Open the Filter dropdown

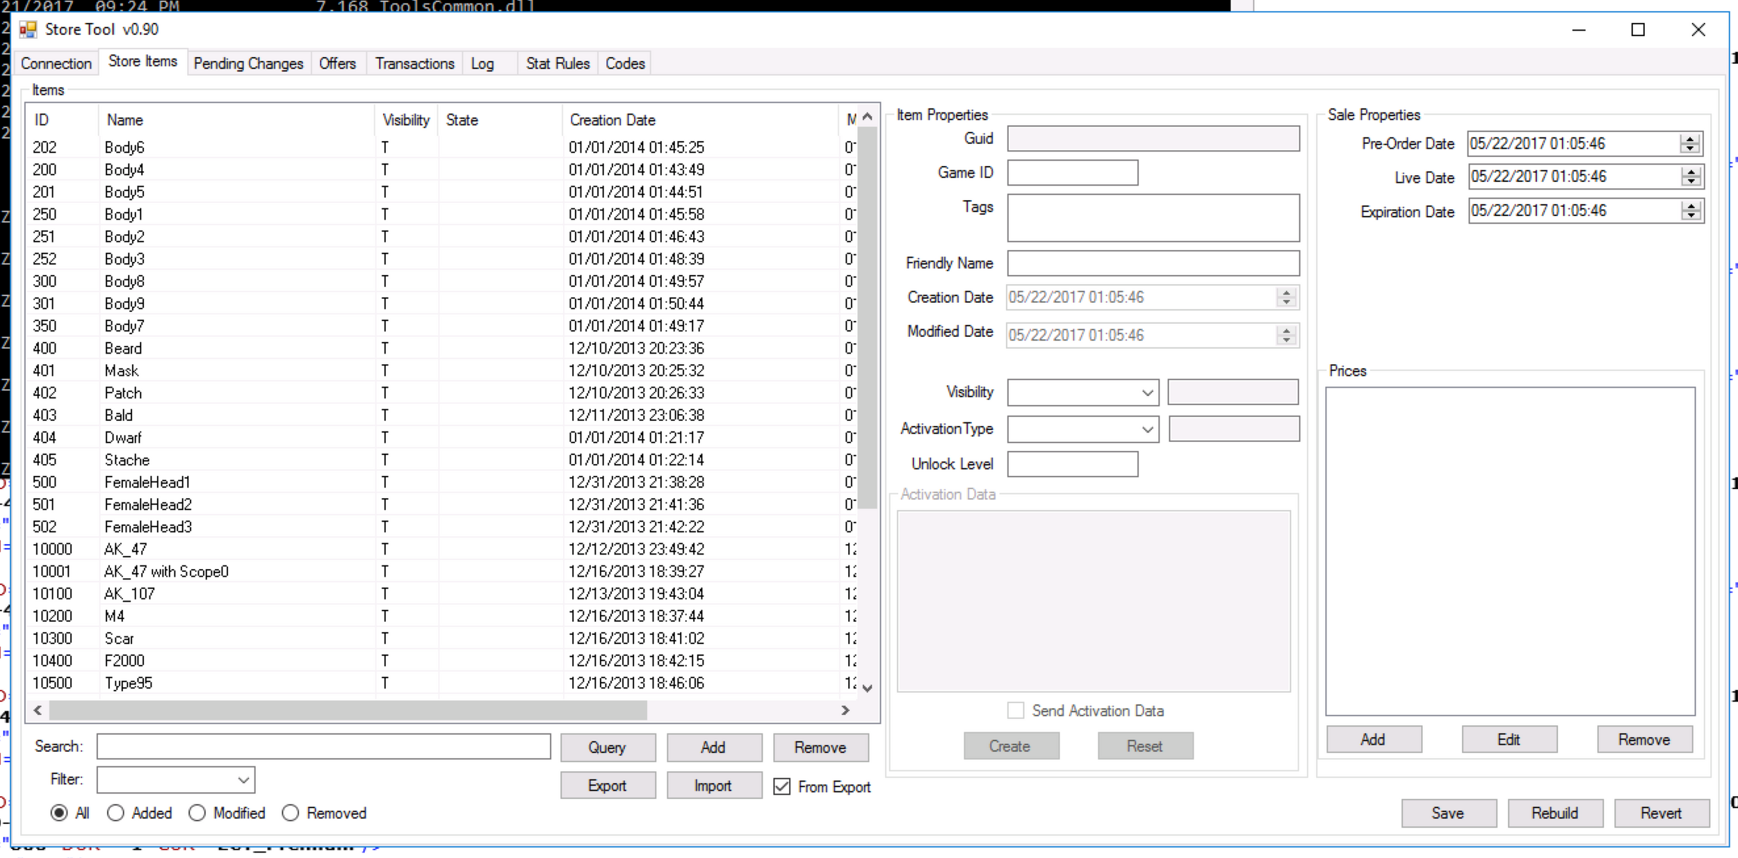pyautogui.click(x=243, y=780)
